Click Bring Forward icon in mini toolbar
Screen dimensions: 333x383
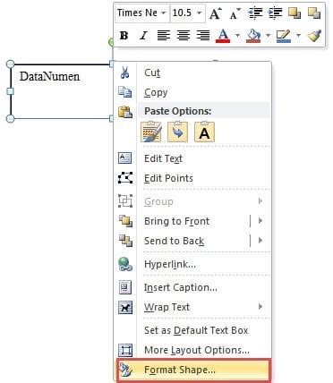coord(295,13)
